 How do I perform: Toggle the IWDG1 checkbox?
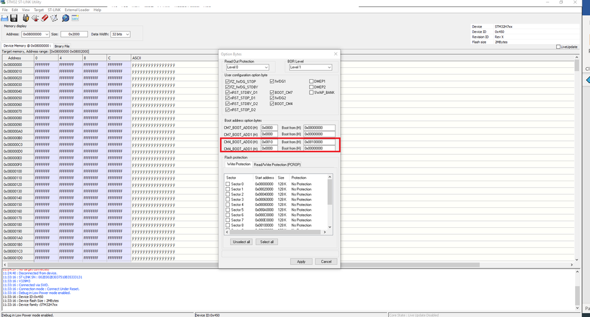(x=272, y=81)
